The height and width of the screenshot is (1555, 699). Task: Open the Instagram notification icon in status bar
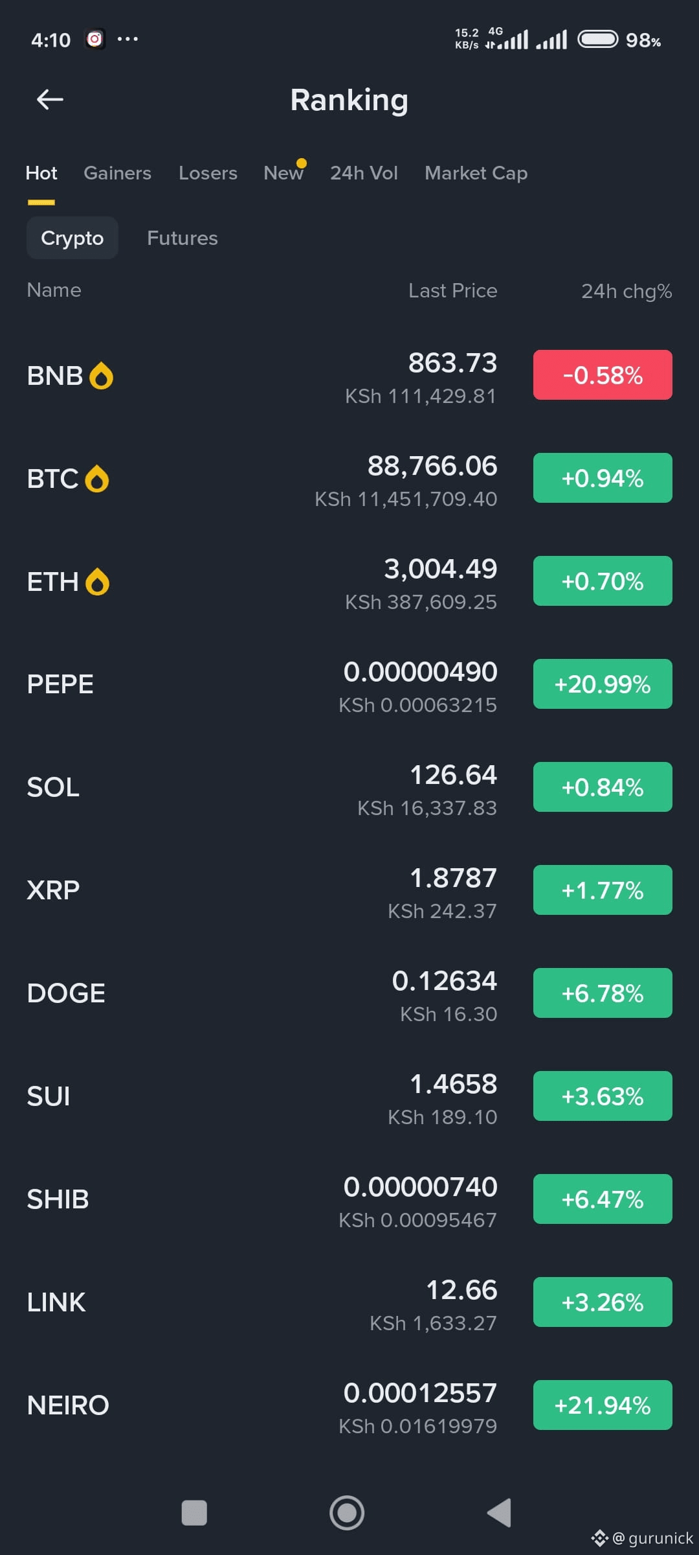(95, 40)
